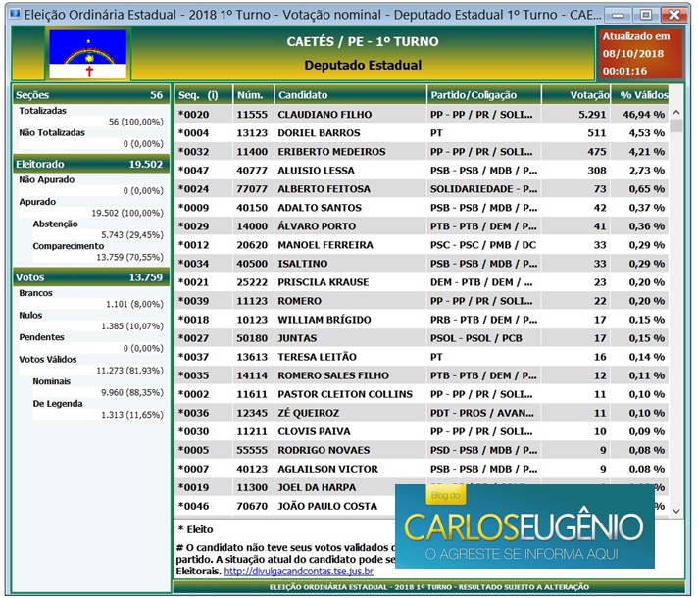Select the ISALTINO candidate row
Viewport: 698px width, 598px height.
coord(422,264)
